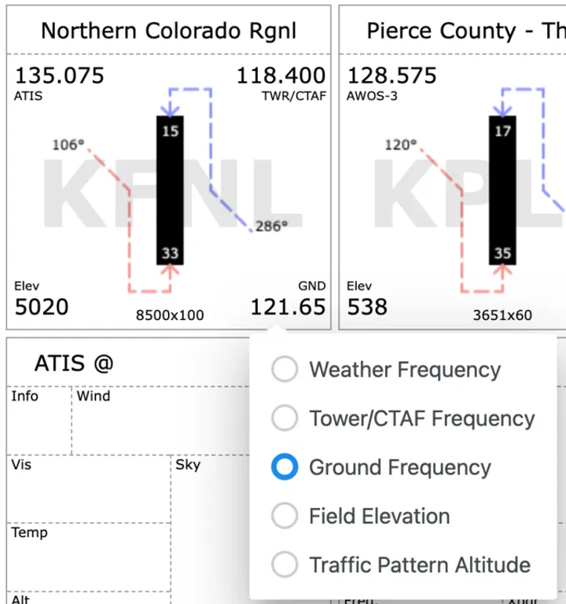The width and height of the screenshot is (566, 604).
Task: Choose the Ground Frequency radio button
Action: [285, 467]
